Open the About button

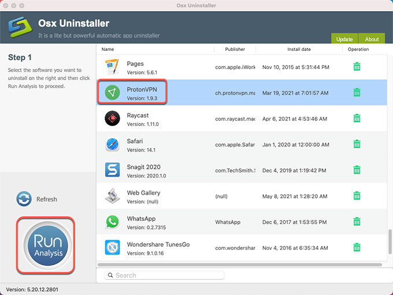pyautogui.click(x=372, y=39)
